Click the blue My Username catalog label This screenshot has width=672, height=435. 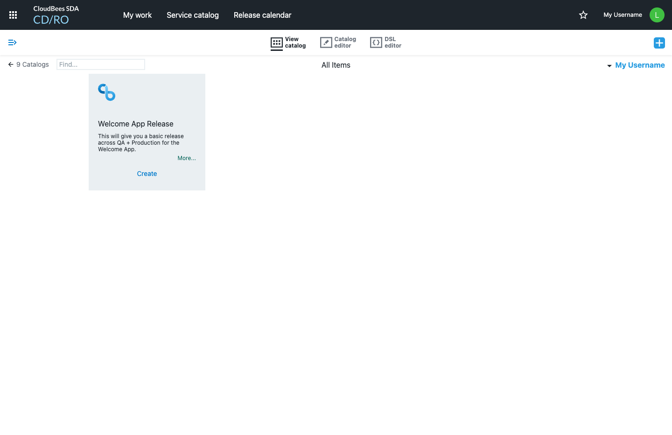[640, 65]
